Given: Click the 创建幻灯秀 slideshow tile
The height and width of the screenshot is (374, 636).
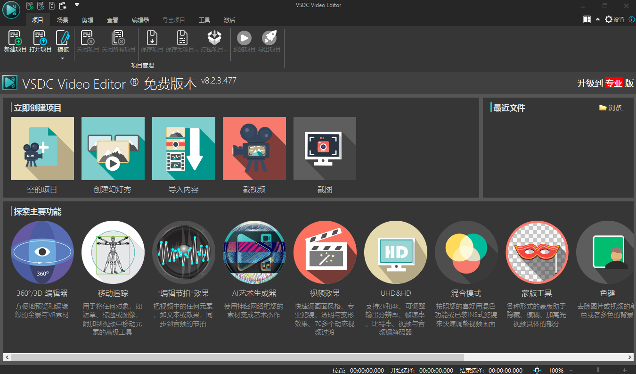Looking at the screenshot, I should (113, 149).
